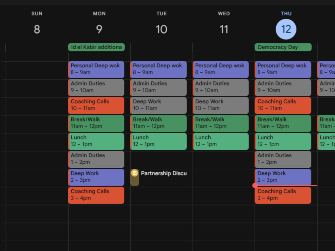Open Thursday Admin Duties 1–2pm event
The width and height of the screenshot is (335, 251).
283,159
